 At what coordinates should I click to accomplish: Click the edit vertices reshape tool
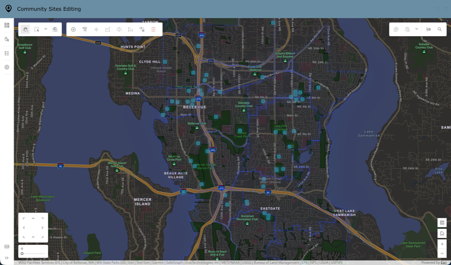(107, 29)
